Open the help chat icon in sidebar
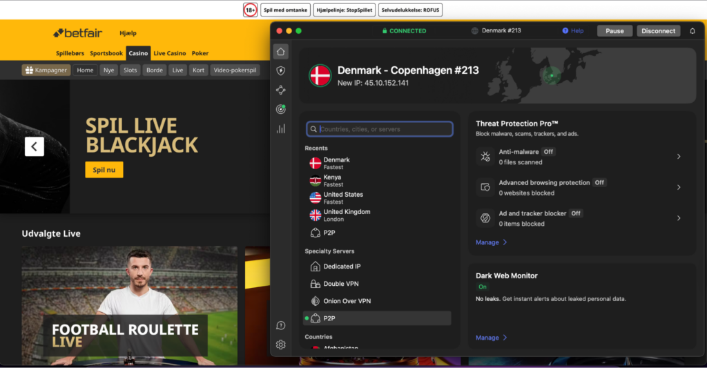707x368 pixels. (280, 325)
